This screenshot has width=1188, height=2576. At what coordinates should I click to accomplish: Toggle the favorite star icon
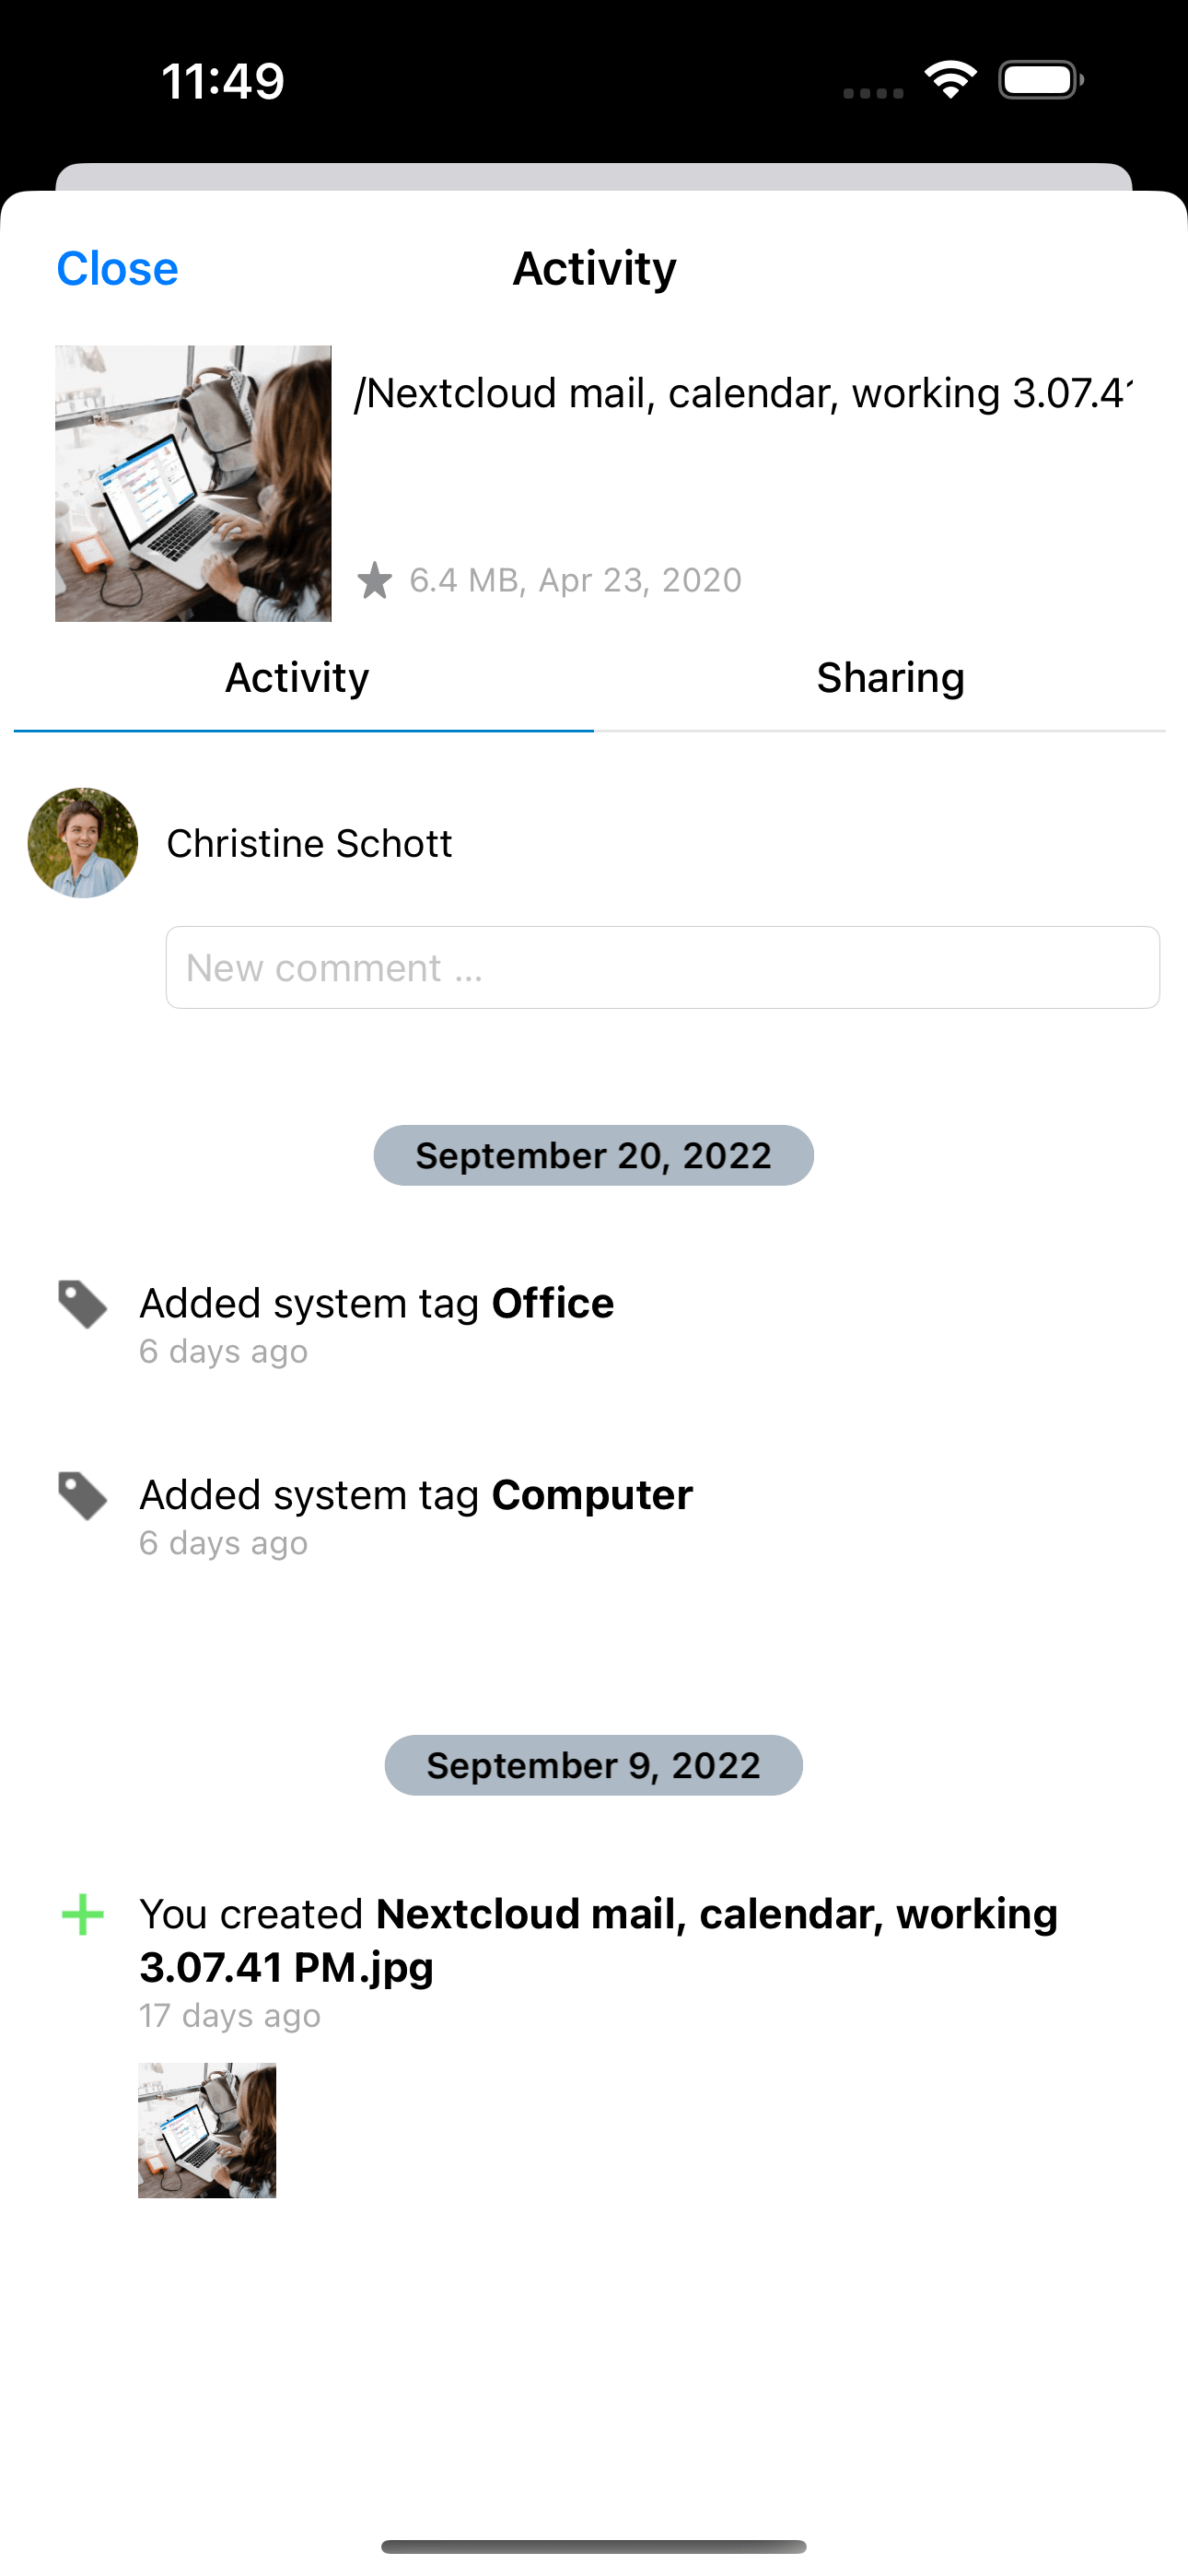[x=375, y=580]
